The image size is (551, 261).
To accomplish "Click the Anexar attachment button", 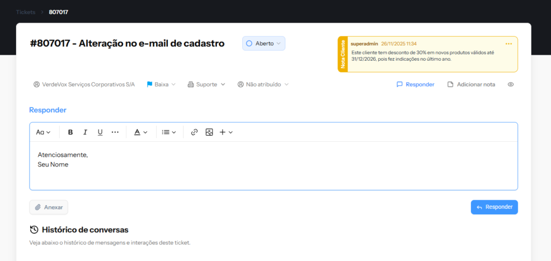I will 48,207.
